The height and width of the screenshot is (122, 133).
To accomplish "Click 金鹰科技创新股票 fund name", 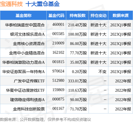I will click(x=29, y=109).
